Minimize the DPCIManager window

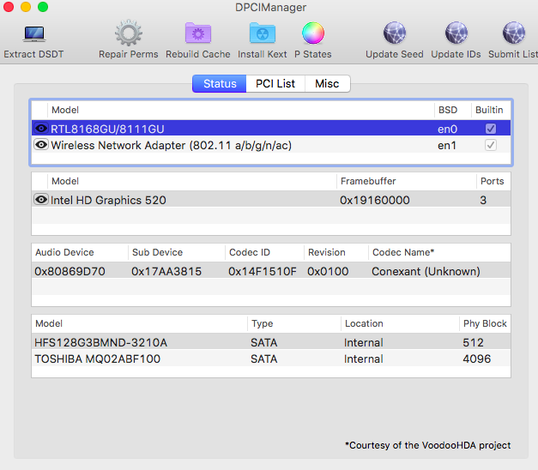coord(26,7)
